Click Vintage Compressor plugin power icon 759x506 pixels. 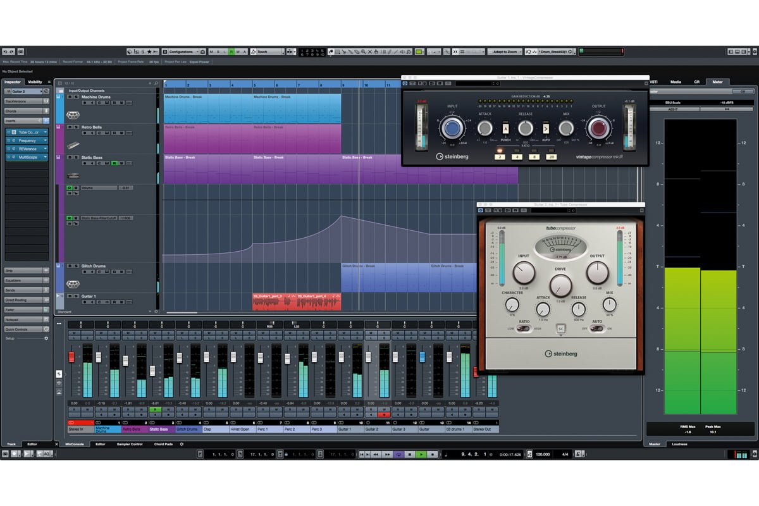pyautogui.click(x=405, y=83)
